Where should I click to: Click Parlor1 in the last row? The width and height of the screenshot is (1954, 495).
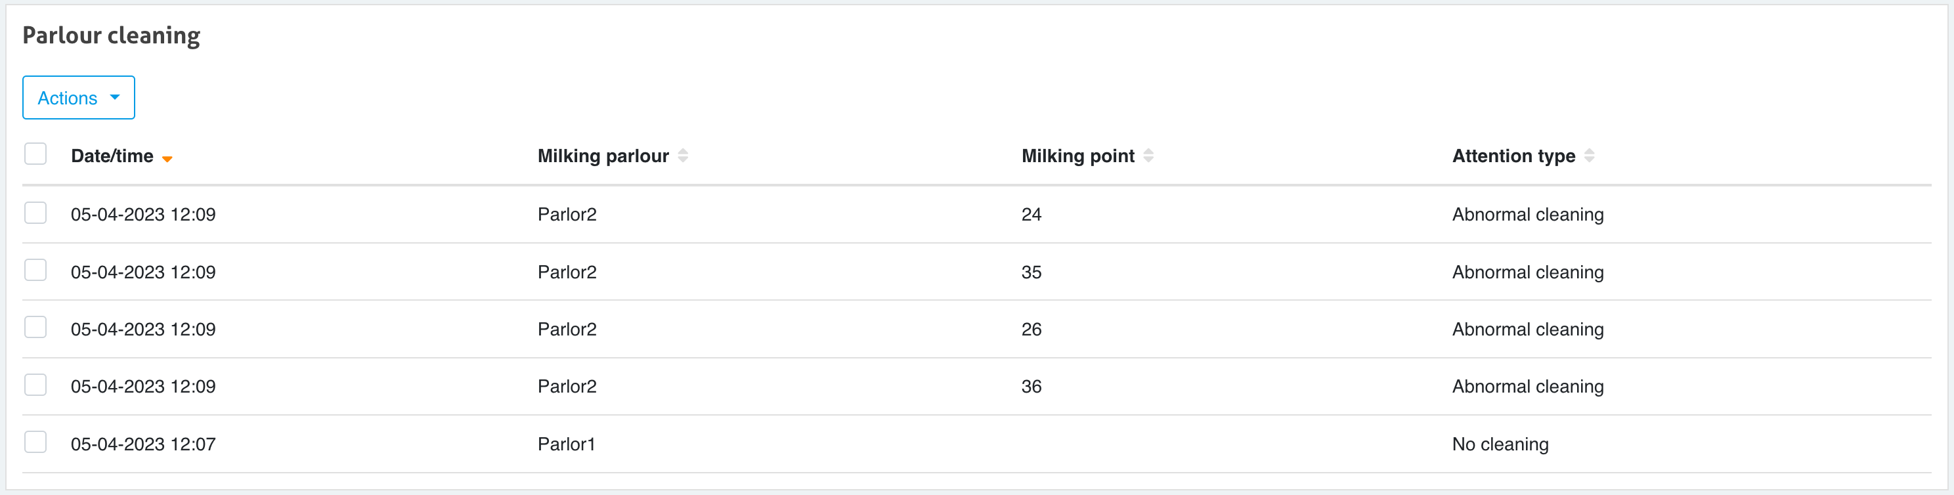click(x=567, y=444)
